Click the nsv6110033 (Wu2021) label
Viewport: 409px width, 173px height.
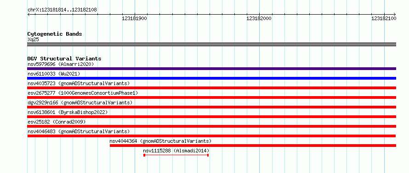point(53,74)
